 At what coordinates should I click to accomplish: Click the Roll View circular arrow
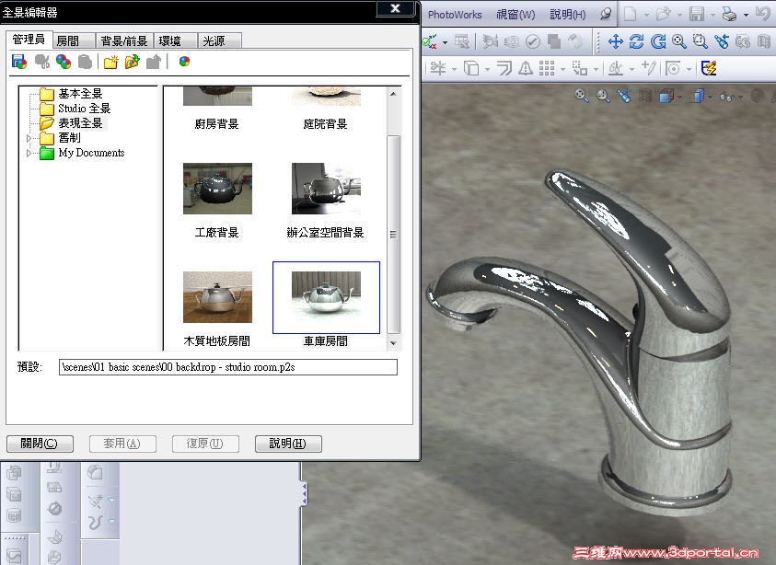click(658, 41)
